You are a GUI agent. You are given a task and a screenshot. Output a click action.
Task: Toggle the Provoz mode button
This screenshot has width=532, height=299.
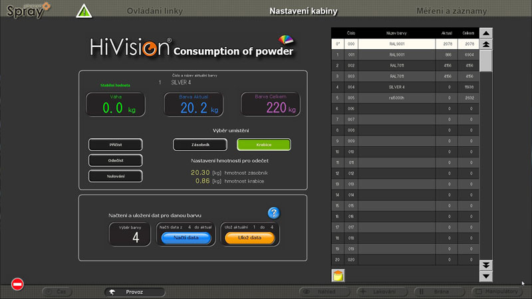[x=135, y=292]
